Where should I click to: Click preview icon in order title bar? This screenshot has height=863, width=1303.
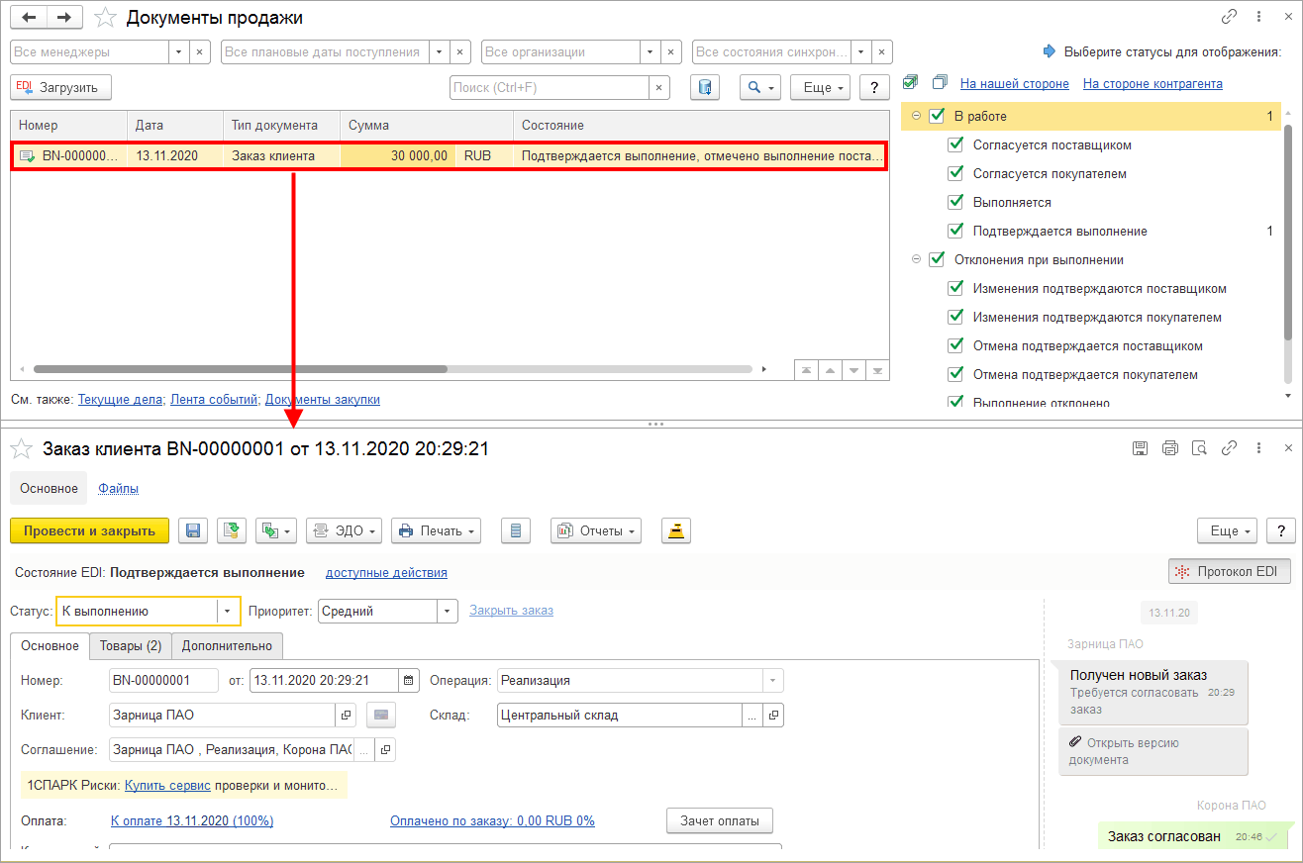pyautogui.click(x=1200, y=448)
